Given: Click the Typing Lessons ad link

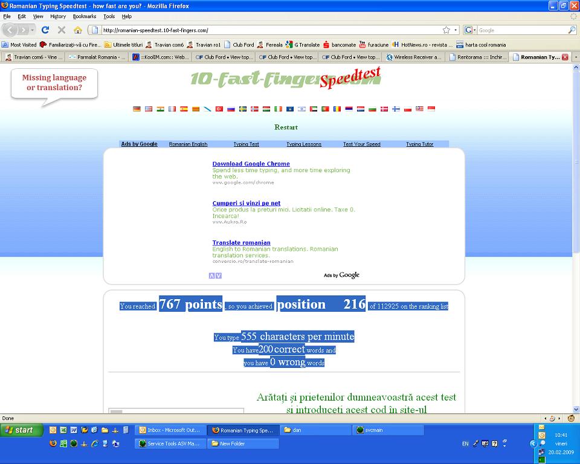Looking at the screenshot, I should [x=304, y=144].
